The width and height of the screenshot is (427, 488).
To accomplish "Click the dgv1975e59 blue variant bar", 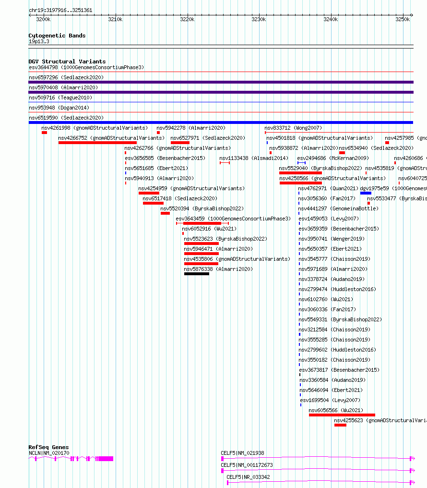I will [366, 193].
